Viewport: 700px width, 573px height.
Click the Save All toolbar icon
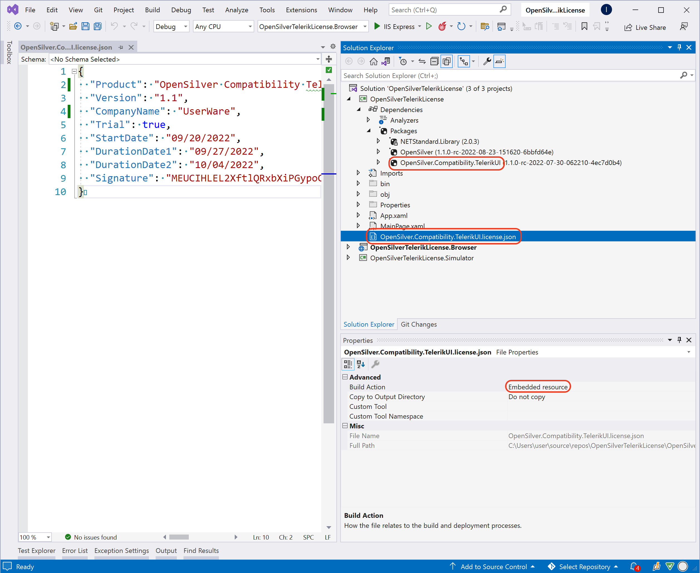click(98, 26)
